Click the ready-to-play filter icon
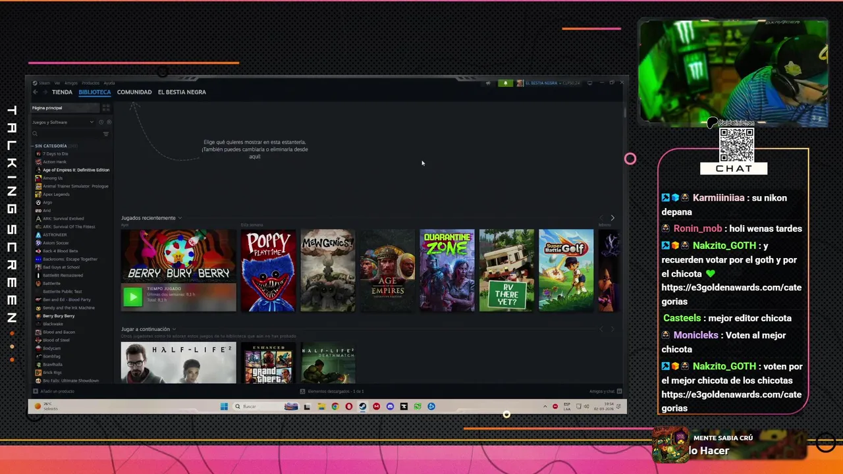Viewport: 843px width, 474px height. [109, 122]
